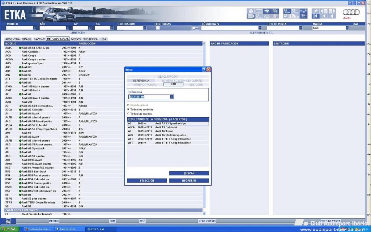Screen dimensions: 371x232
Task: Click the Nº DE CHASIS button
Action: [x=207, y=221]
